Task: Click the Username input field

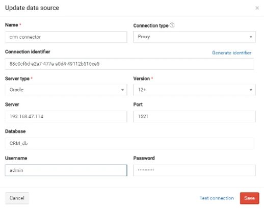Action: click(66, 170)
